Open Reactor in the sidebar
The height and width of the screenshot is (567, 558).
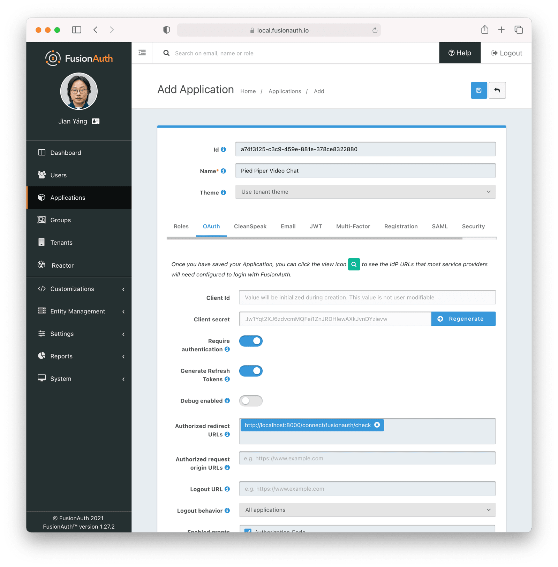79,265
